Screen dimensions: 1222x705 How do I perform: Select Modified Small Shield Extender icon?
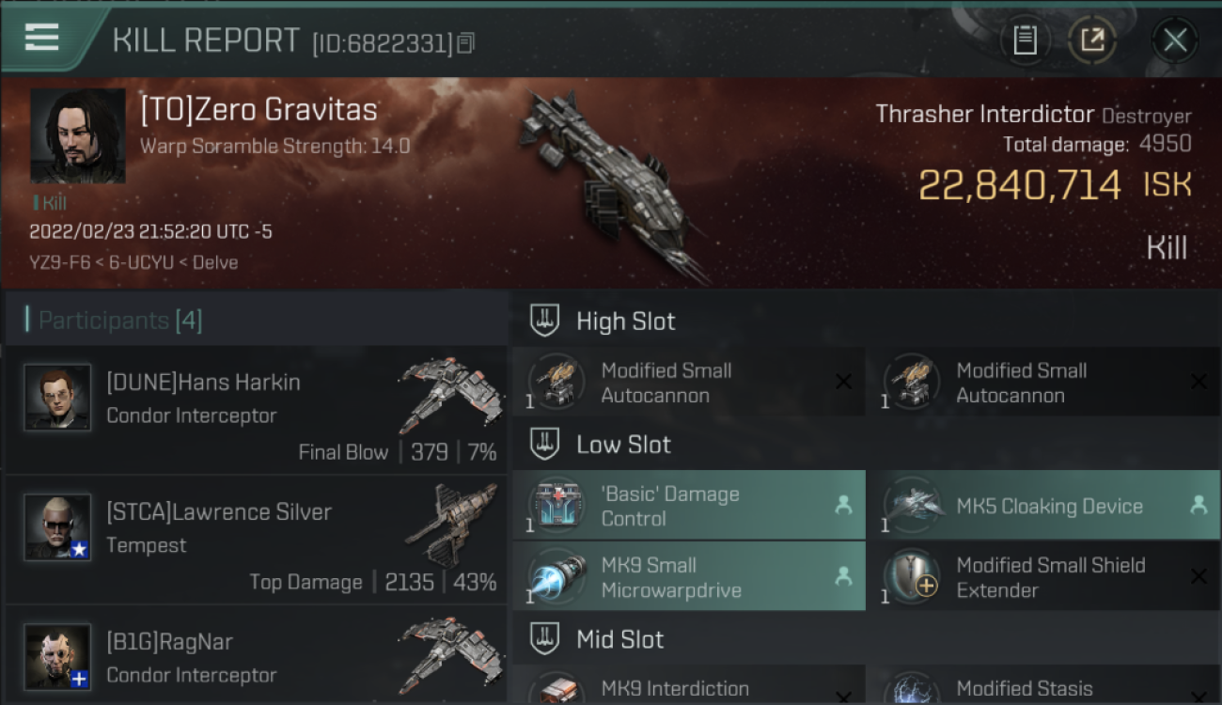point(912,577)
